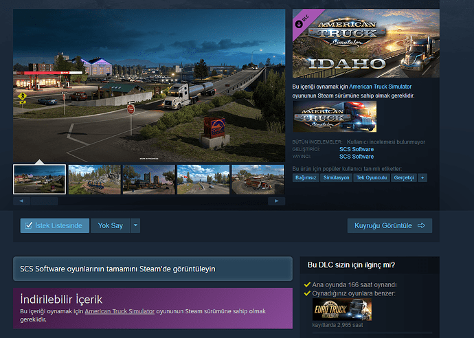Screen dimensions: 474x338
Task: Click the text Ana oyunda 166 saat oynandı
Action: [354, 285]
